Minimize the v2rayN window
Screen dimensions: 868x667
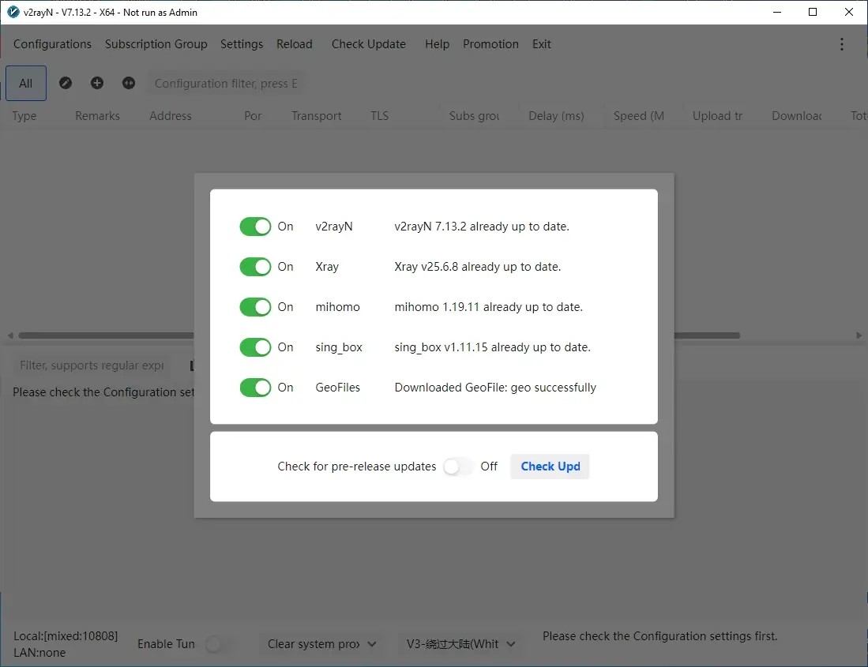(777, 12)
